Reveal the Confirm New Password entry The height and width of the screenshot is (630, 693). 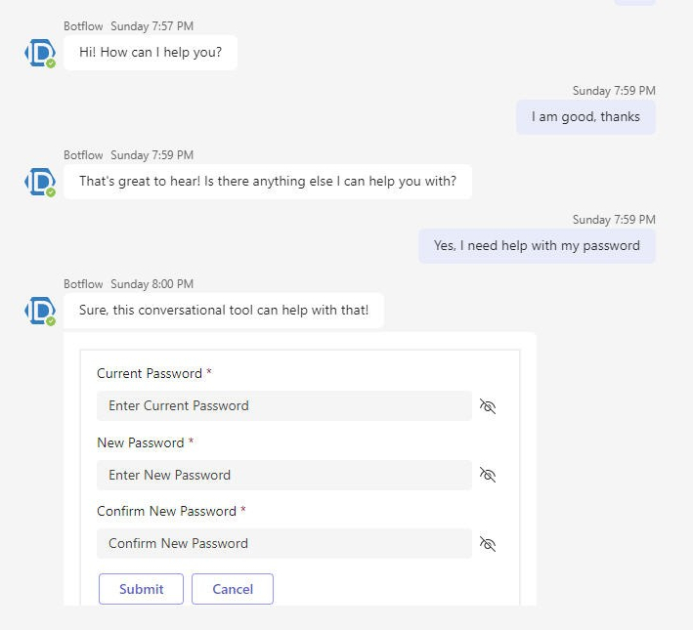pyautogui.click(x=488, y=544)
